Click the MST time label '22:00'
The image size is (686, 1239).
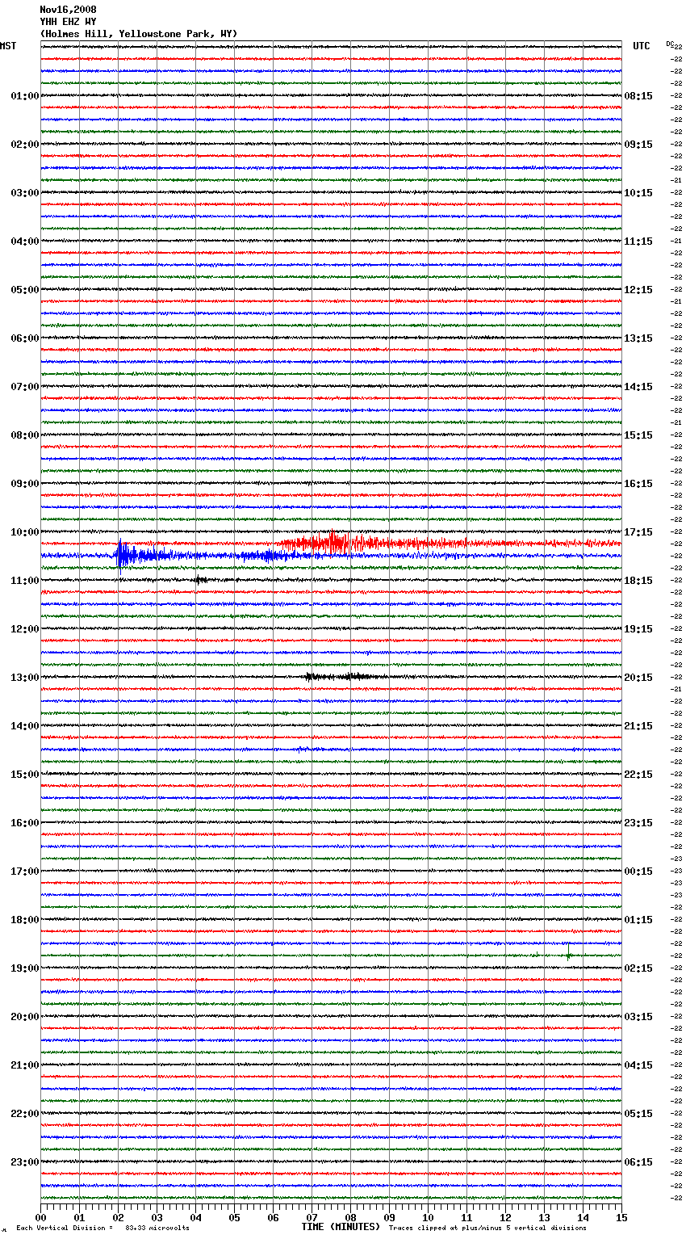coord(25,1114)
